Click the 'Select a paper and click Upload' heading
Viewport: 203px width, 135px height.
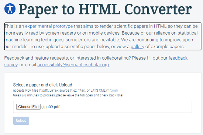[42, 85]
